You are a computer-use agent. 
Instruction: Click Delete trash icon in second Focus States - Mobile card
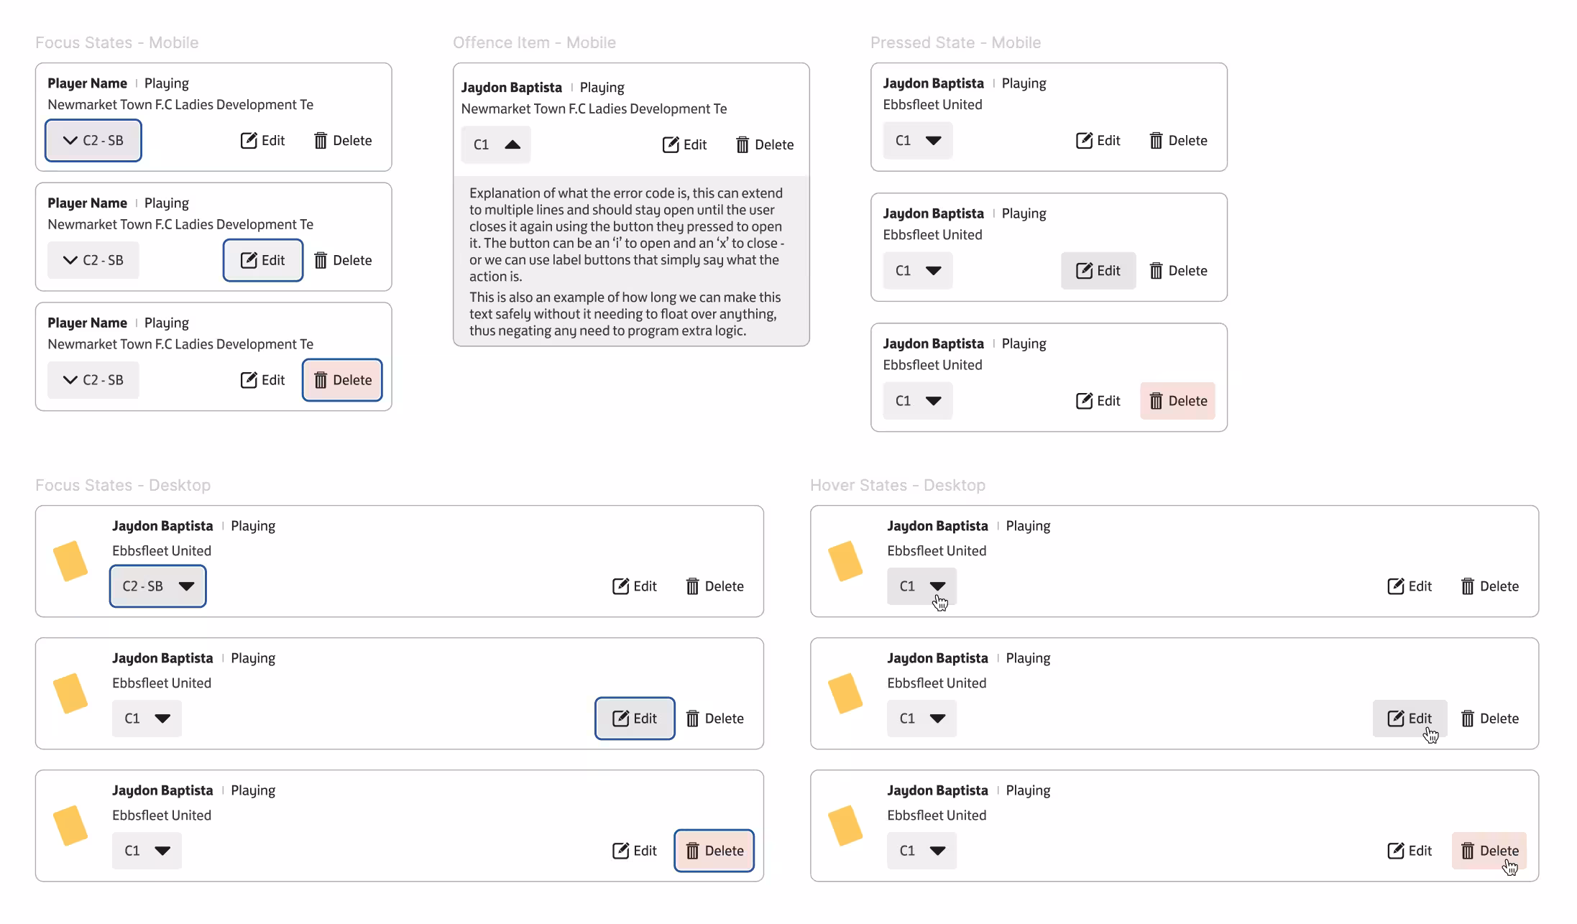(321, 261)
